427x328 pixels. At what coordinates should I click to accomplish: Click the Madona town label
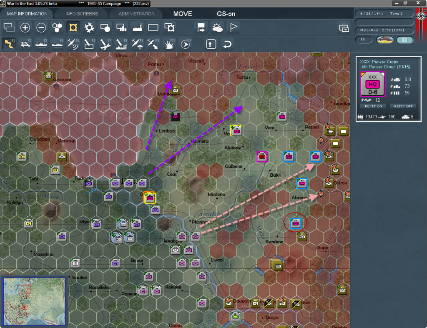click(x=216, y=194)
